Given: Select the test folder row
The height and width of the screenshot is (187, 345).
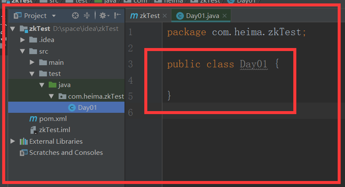Looking at the screenshot, I should coord(66,74).
